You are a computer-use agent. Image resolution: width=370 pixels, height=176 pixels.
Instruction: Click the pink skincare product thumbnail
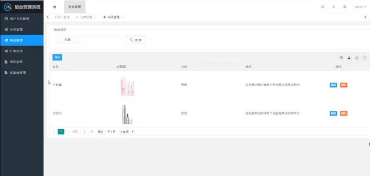tap(127, 86)
